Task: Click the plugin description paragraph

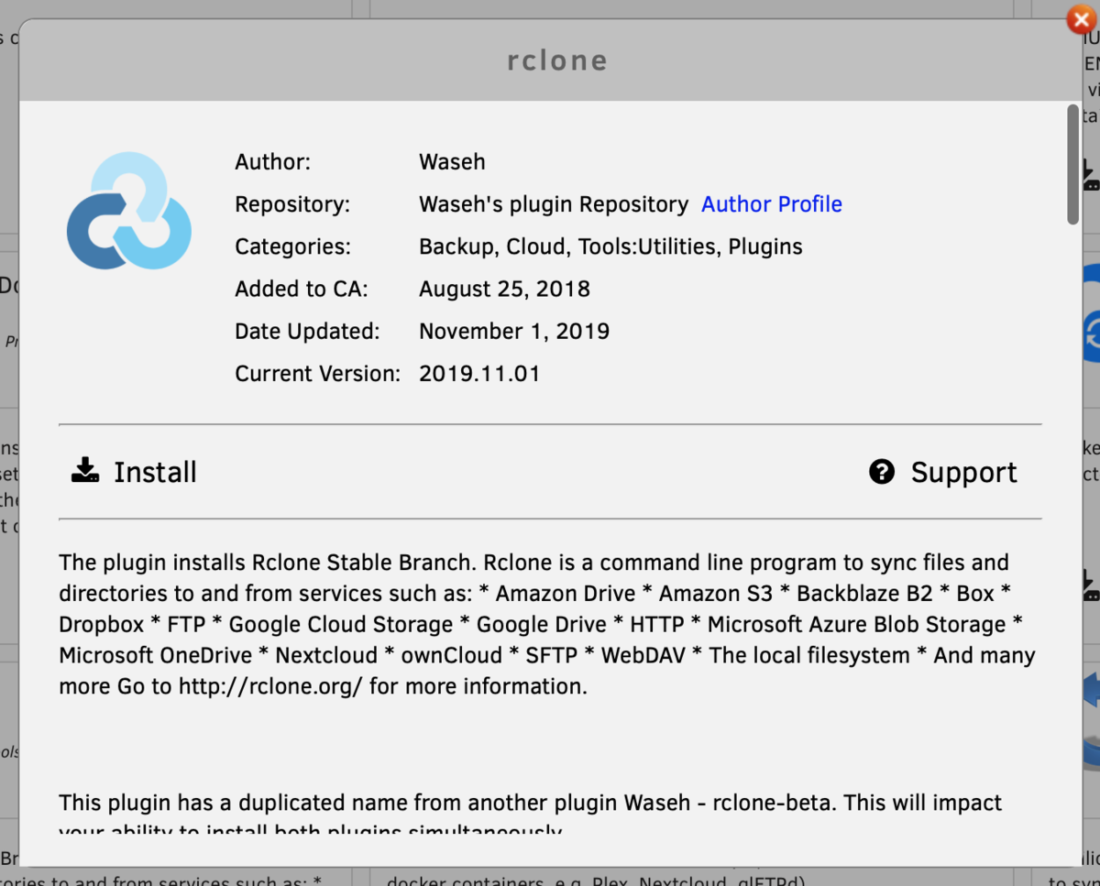Action: (x=547, y=624)
